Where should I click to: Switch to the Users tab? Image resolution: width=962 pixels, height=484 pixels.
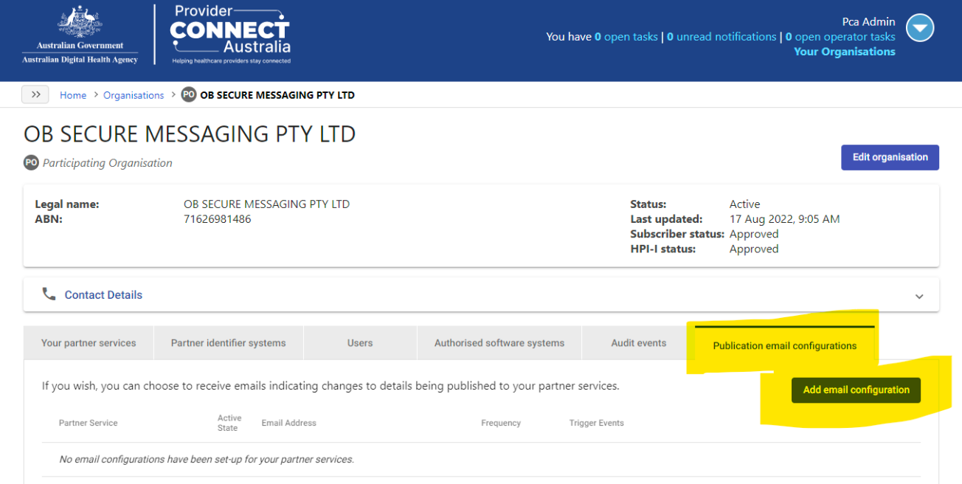tap(360, 342)
